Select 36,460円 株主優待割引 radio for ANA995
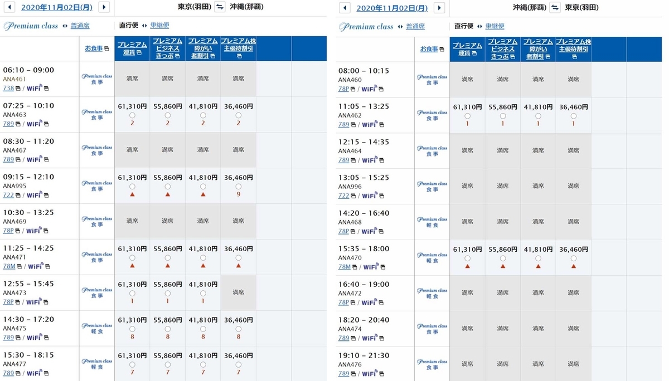 239,187
